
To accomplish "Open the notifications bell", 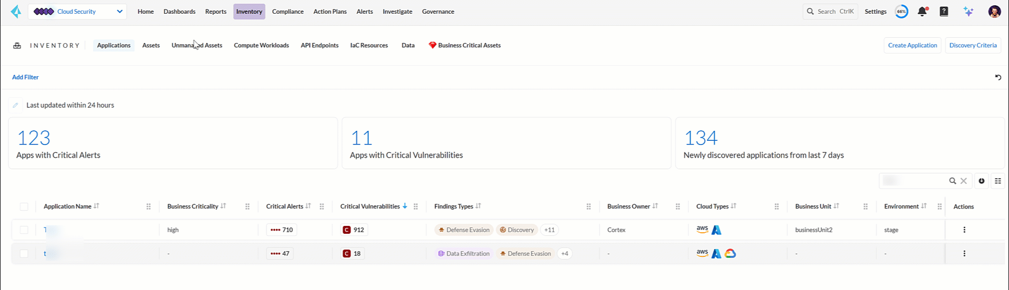I will [922, 12].
